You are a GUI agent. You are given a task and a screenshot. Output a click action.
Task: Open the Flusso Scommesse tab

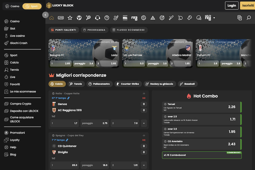(129, 30)
